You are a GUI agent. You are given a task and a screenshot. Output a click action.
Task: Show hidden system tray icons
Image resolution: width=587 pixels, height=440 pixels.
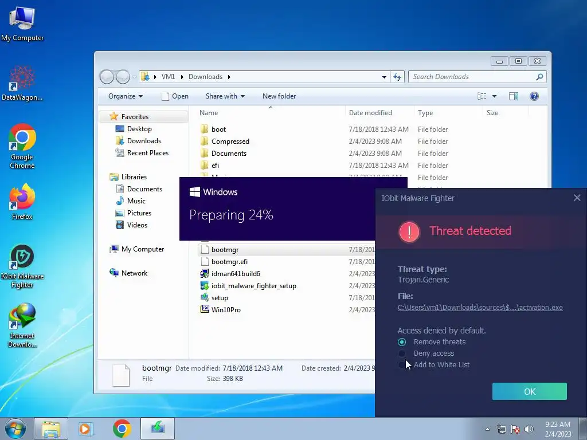click(x=487, y=429)
